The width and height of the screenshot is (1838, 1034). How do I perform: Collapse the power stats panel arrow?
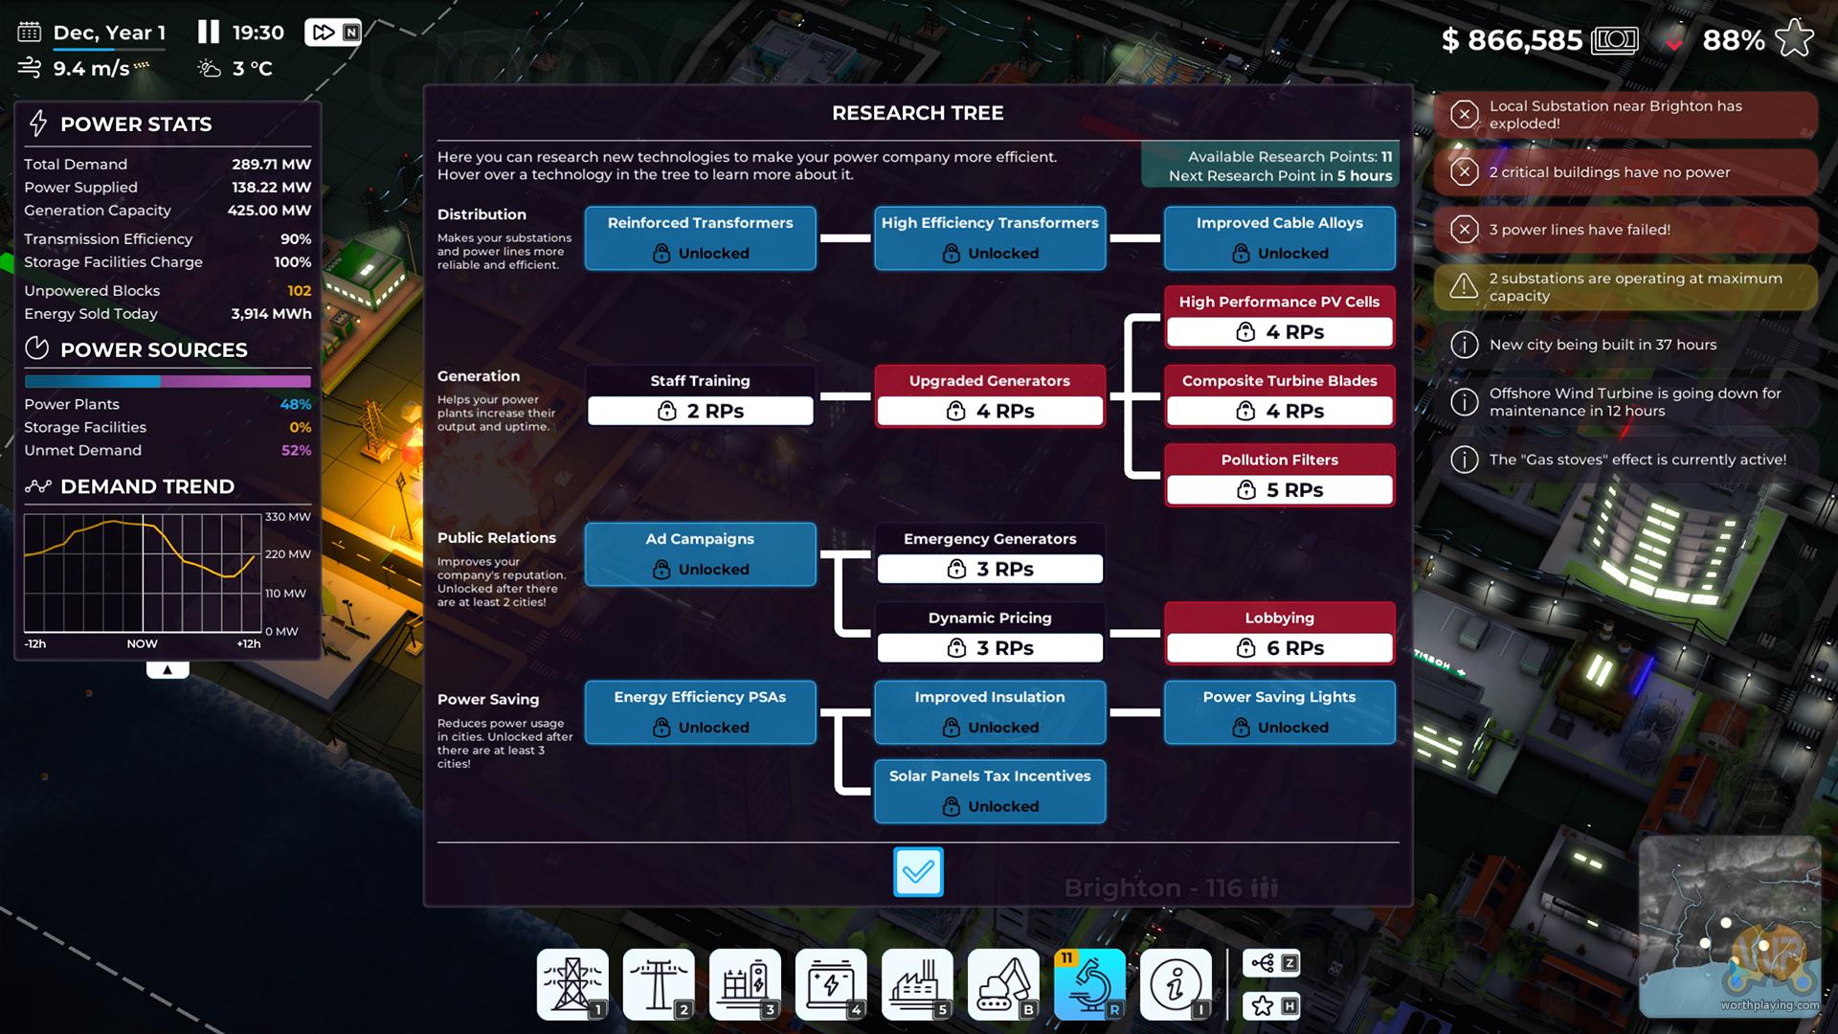(168, 669)
